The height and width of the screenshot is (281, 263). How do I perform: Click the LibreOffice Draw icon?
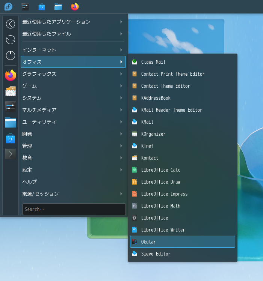135,182
